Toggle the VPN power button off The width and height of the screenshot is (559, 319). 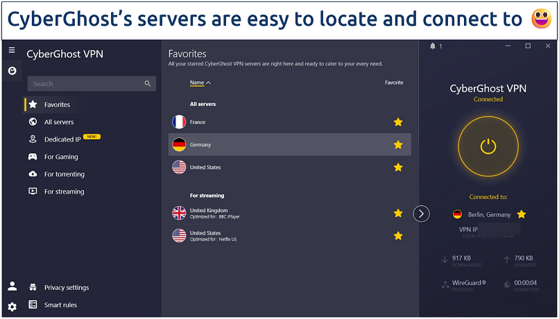point(488,146)
